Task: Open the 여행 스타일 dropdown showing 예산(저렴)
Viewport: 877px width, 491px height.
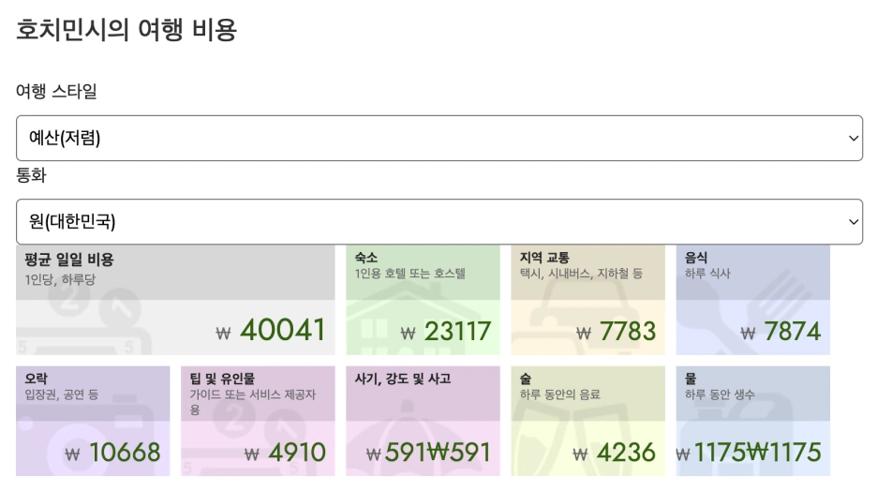Action: coord(439,138)
